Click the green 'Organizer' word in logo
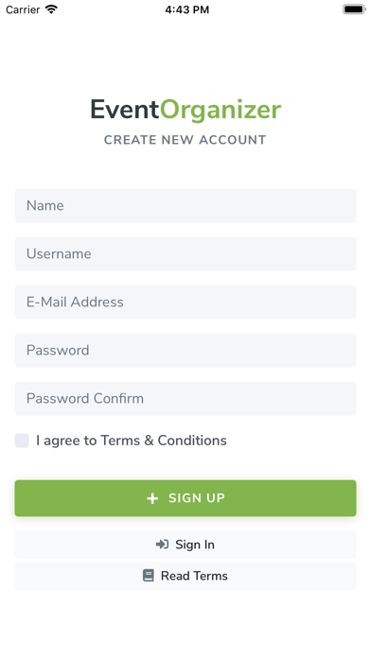Screen dimensions: 371x658 click(x=221, y=112)
